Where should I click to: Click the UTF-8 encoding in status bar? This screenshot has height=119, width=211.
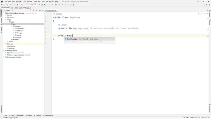[x=192, y=118]
